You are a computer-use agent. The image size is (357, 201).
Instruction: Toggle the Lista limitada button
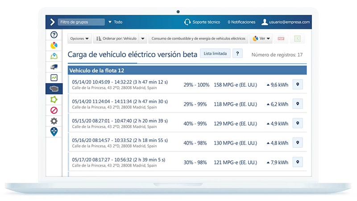[x=215, y=54]
